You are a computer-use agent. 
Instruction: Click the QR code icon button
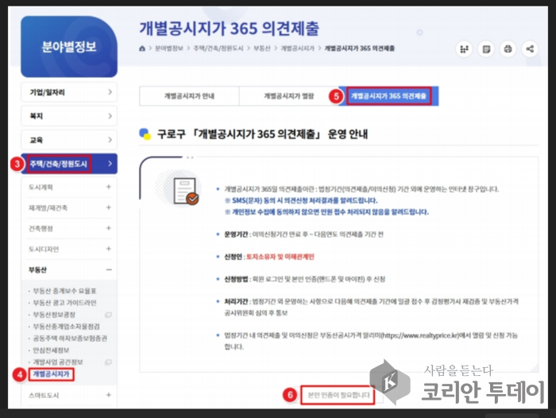tap(465, 49)
